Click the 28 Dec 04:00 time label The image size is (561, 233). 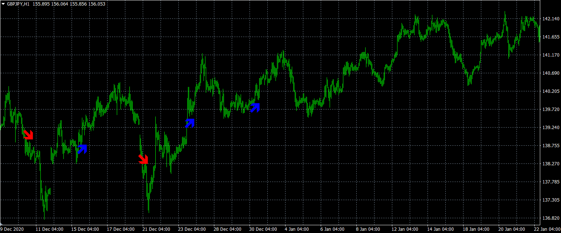click(x=227, y=229)
